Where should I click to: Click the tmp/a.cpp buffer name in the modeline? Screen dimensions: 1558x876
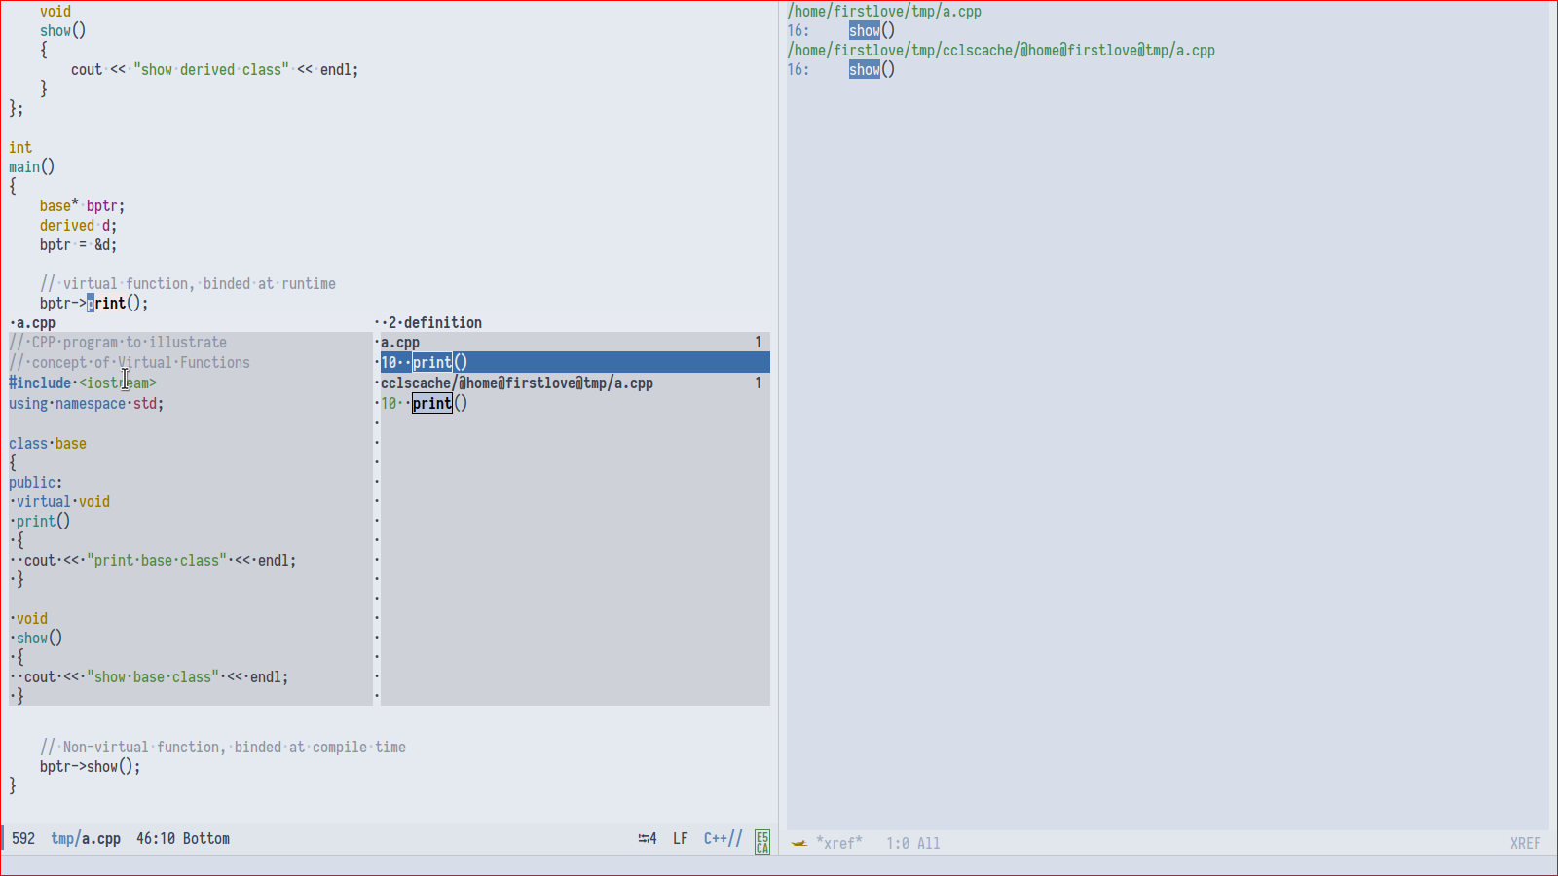click(86, 838)
